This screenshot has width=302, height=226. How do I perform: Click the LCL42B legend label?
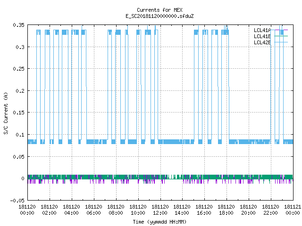pos(262,42)
